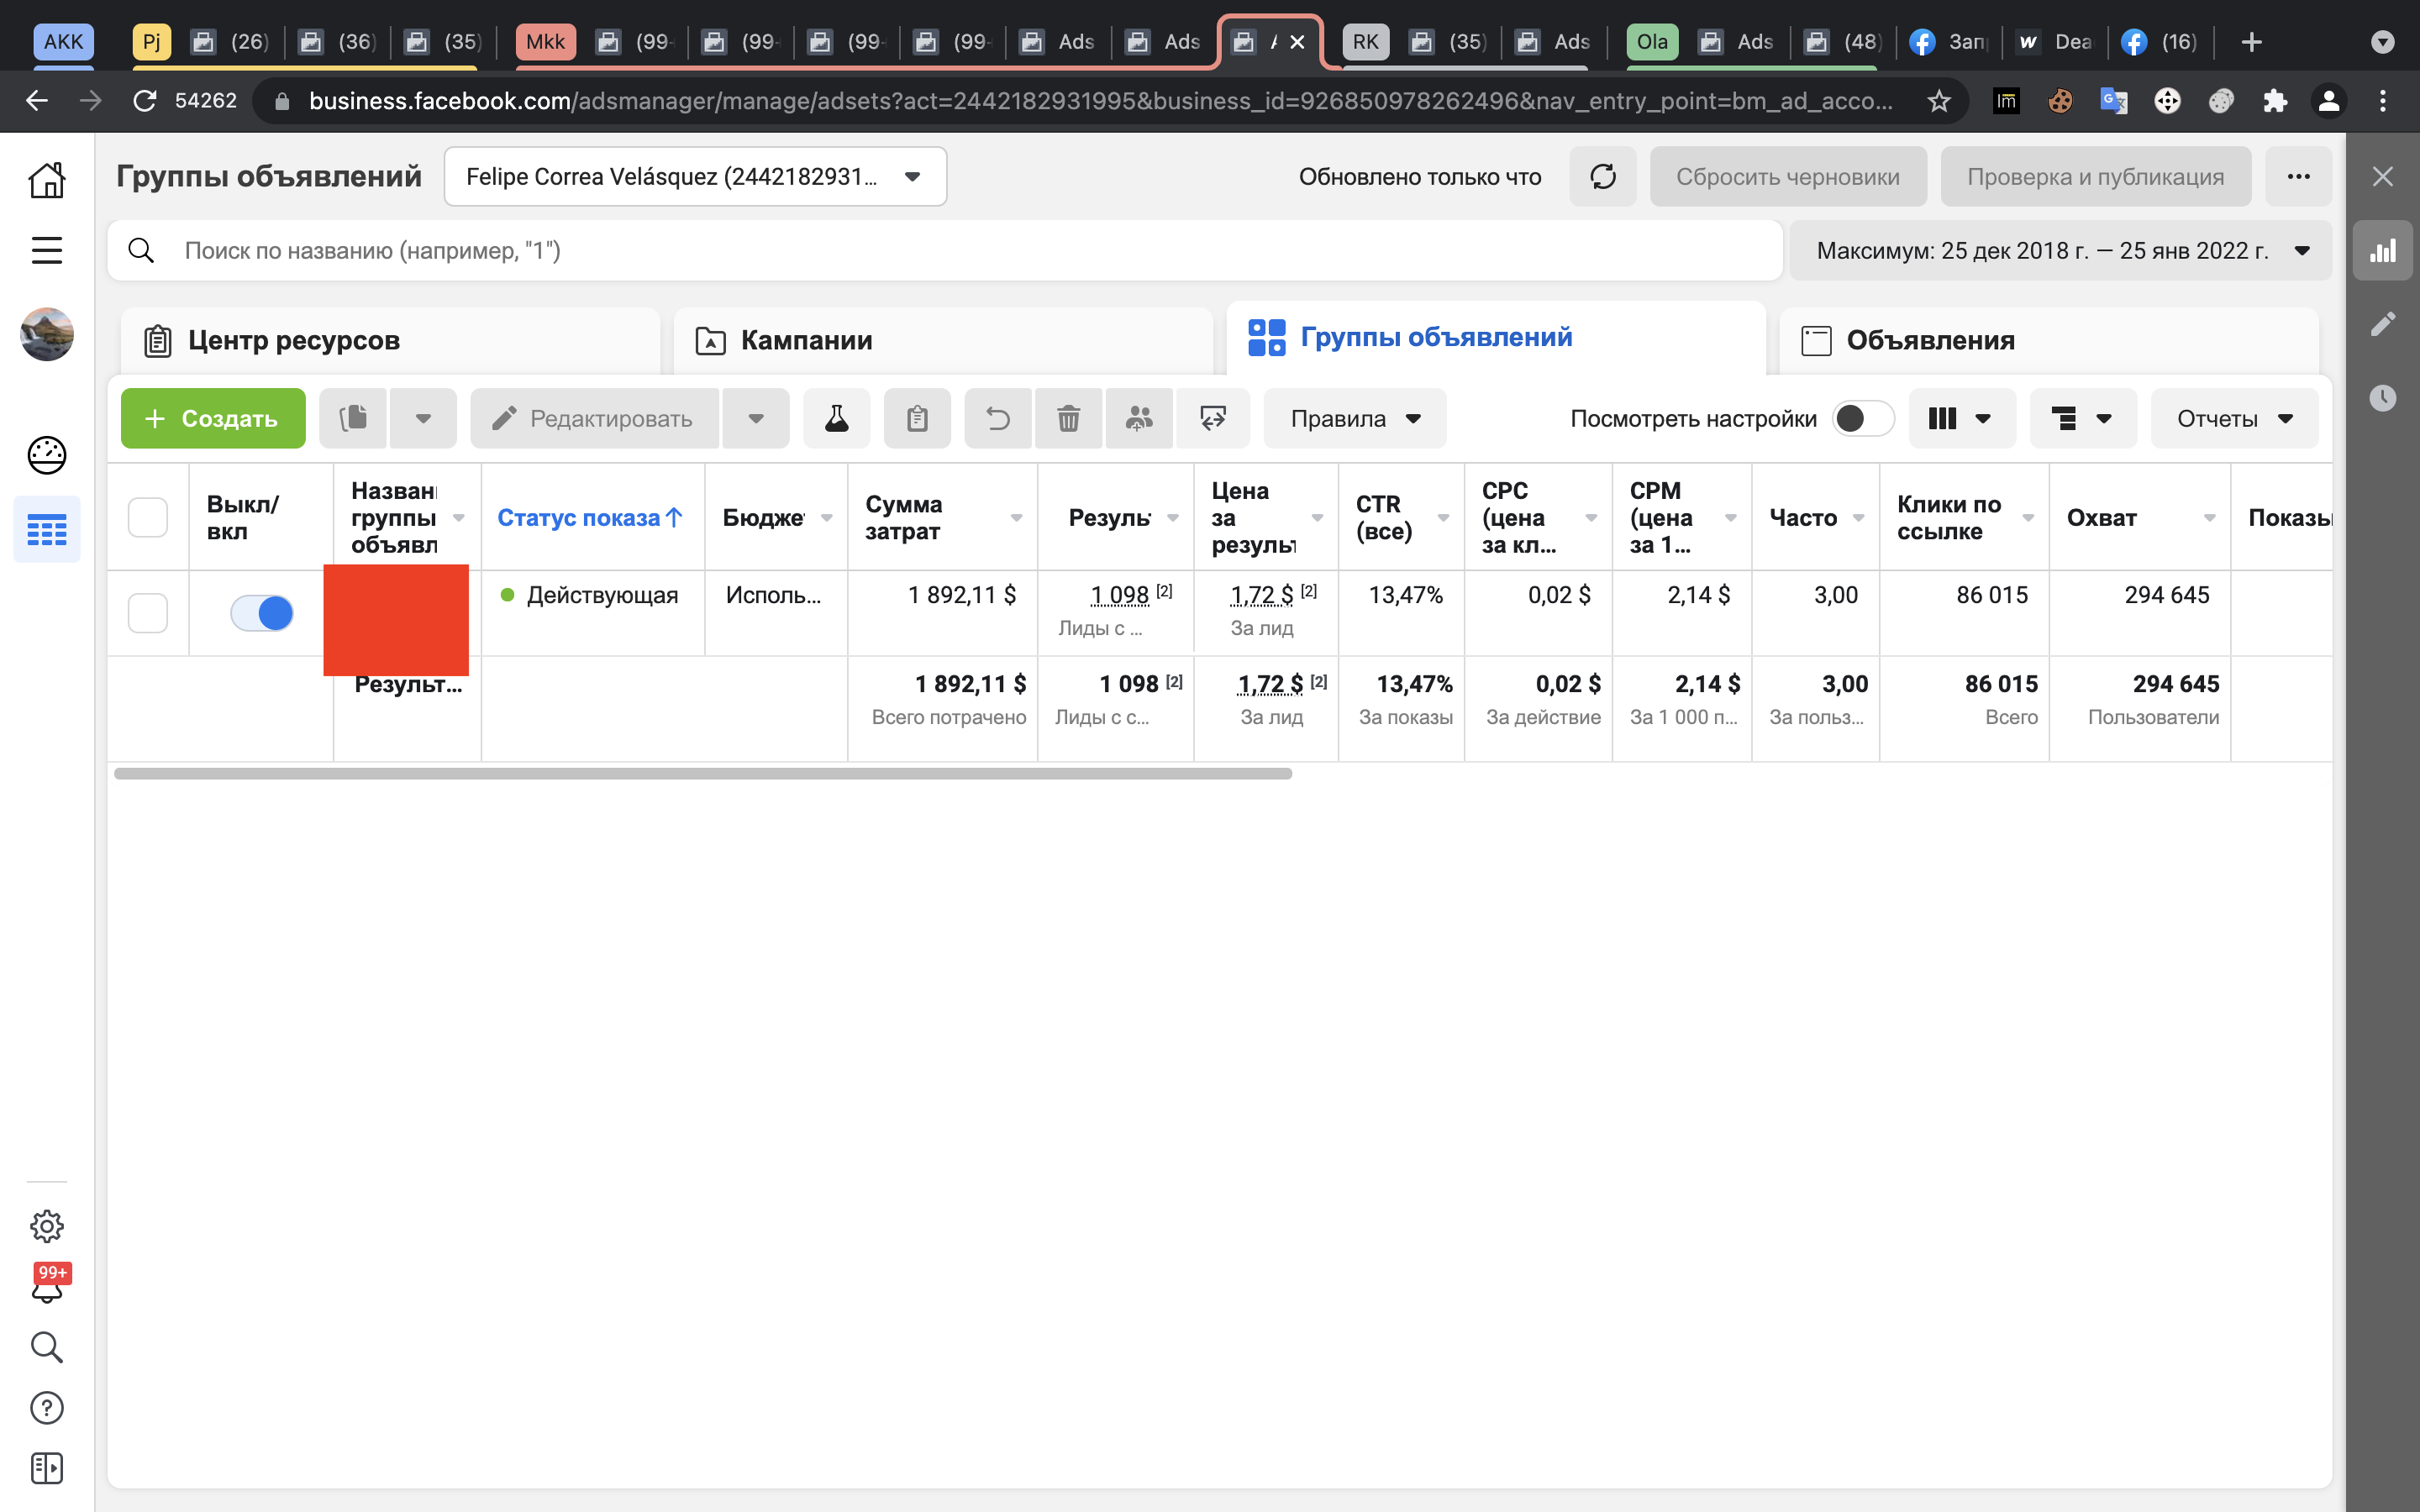
Task: Open the columns layout dropdown
Action: [1962, 418]
